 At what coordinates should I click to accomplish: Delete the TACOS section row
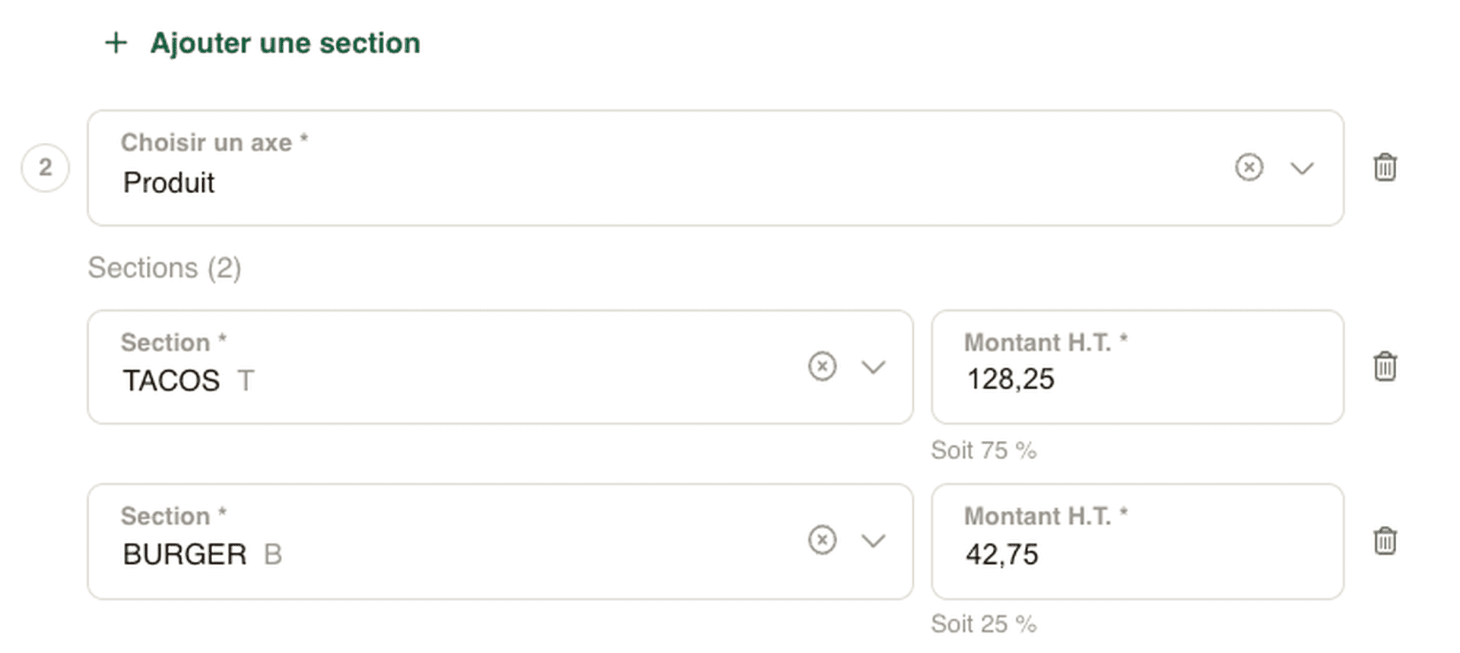pos(1385,366)
